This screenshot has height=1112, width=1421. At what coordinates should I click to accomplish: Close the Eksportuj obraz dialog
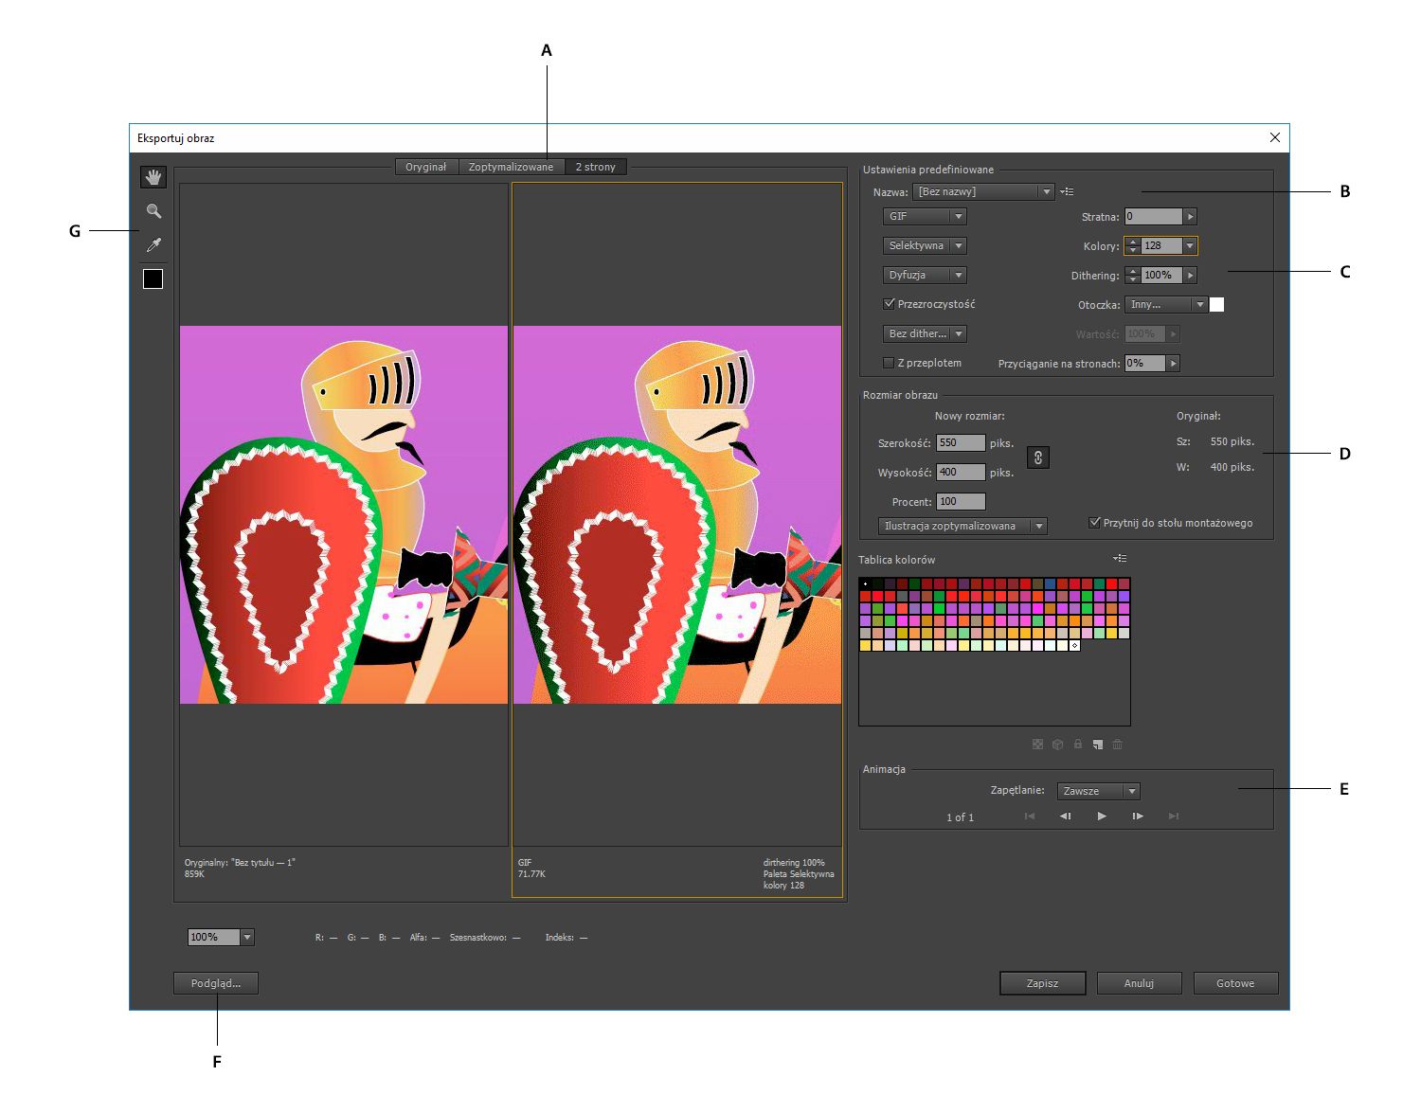coord(1274,137)
